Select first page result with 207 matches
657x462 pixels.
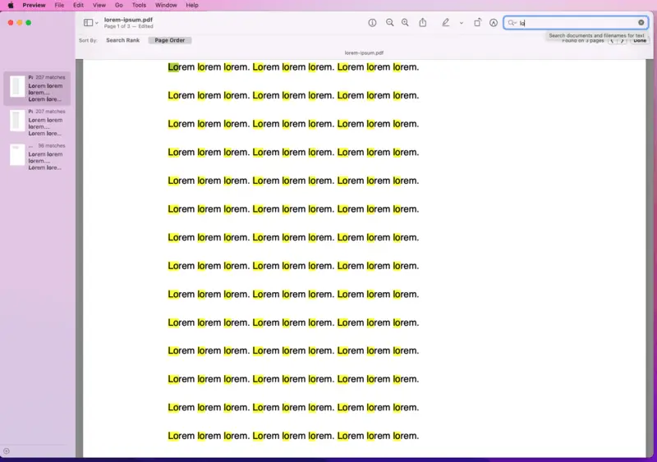click(37, 89)
